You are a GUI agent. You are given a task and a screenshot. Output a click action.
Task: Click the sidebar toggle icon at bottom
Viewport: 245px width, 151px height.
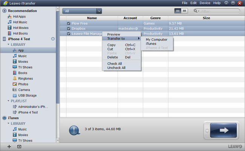pos(19,146)
